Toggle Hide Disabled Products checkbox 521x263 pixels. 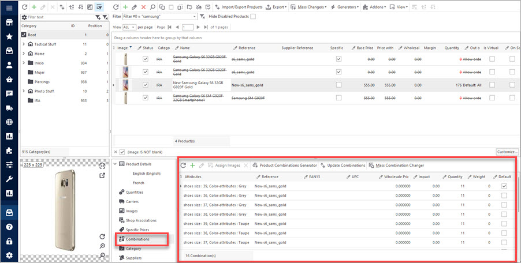pyautogui.click(x=253, y=17)
